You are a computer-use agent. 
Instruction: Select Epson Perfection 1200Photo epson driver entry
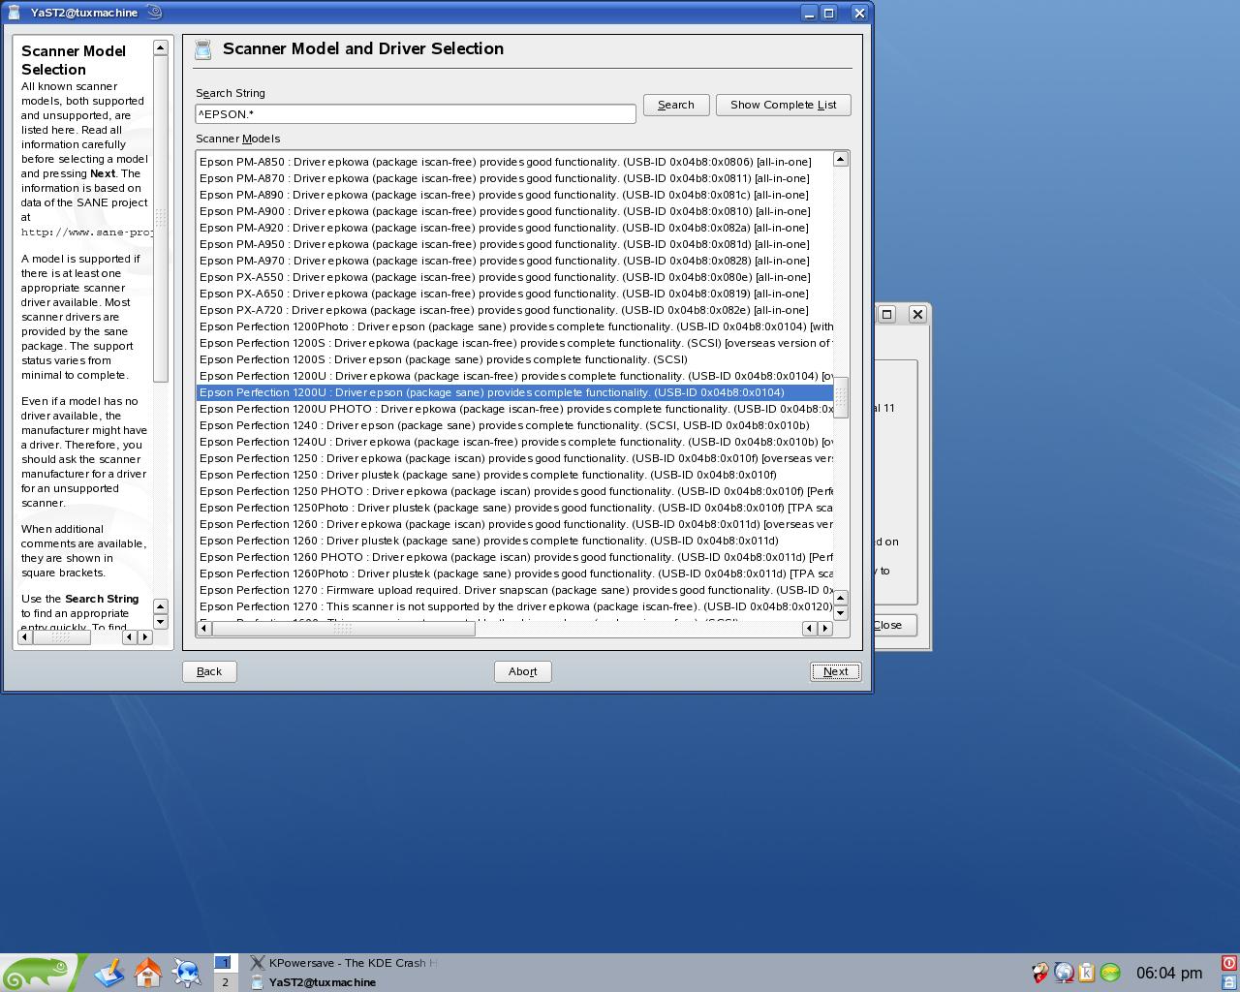(x=514, y=326)
